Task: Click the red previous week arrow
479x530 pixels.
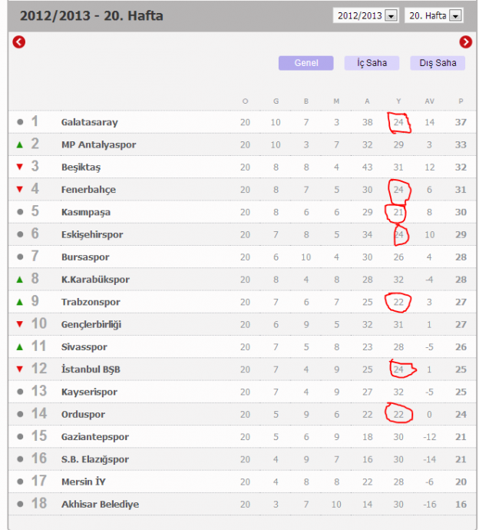Action: pyautogui.click(x=19, y=42)
